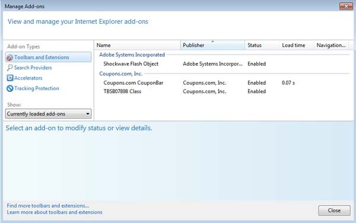
Task: Select the Coupons.com CouponBar add-on
Action: point(133,83)
